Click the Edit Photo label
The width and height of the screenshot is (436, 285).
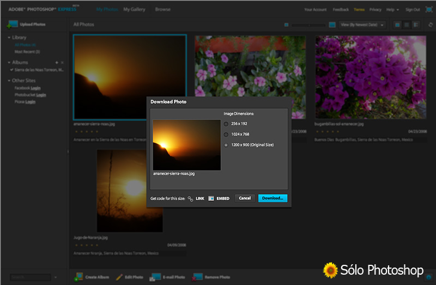[134, 277]
